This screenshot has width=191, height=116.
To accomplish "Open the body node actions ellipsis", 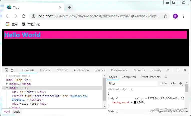I will tap(4, 88).
